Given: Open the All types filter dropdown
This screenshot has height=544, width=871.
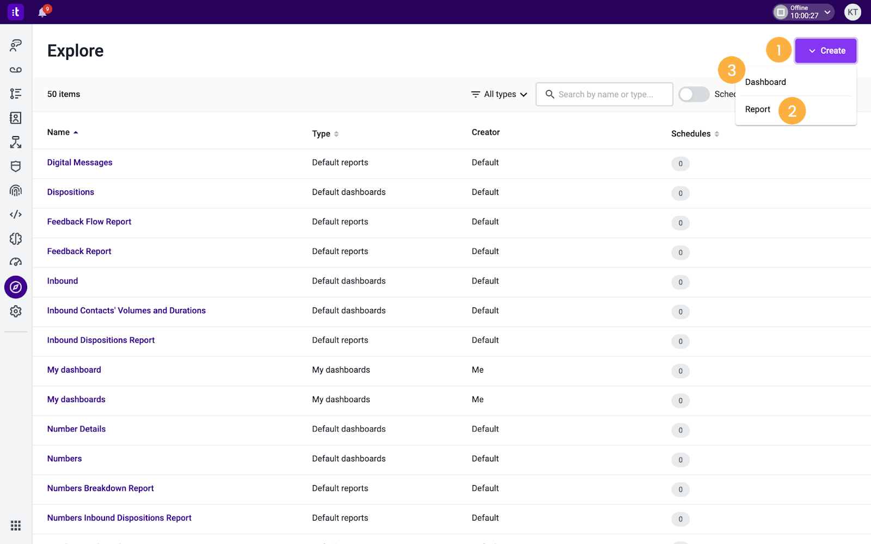Looking at the screenshot, I should pyautogui.click(x=498, y=94).
